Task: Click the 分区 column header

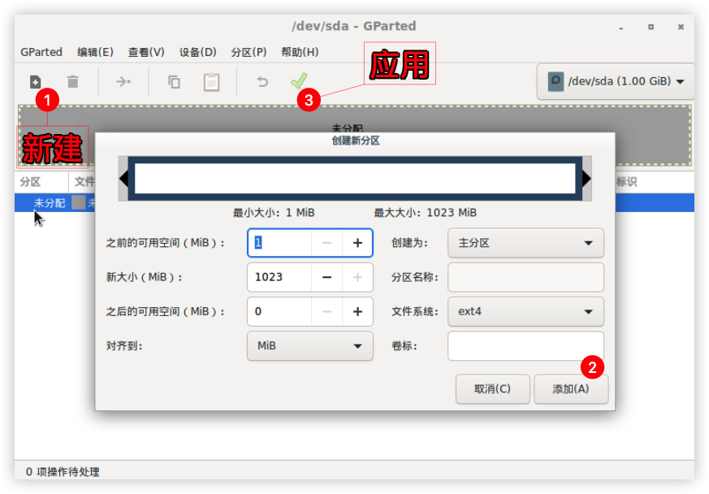Action: pos(41,182)
